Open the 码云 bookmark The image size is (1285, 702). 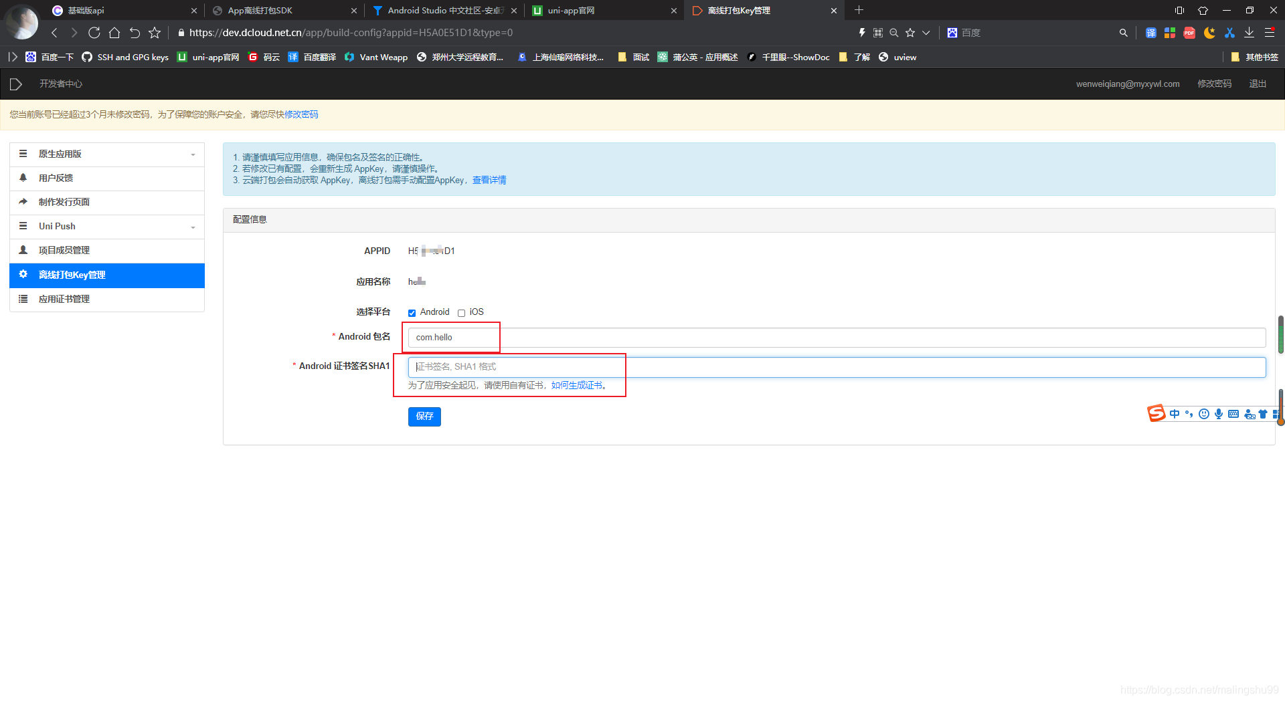coord(264,57)
